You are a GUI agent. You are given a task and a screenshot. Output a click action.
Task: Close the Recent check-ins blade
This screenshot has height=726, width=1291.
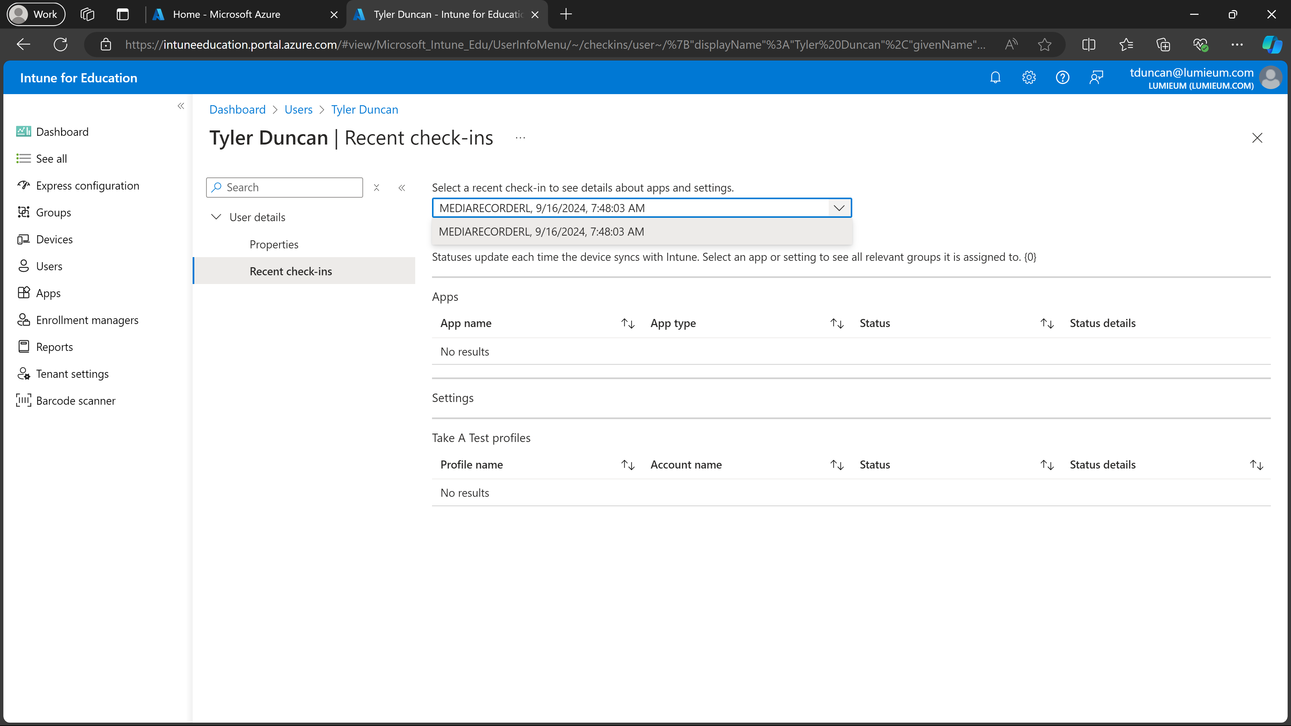[1257, 138]
